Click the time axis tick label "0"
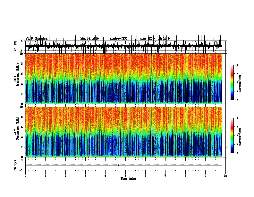The width and height of the screenshot is (254, 197). click(25, 176)
